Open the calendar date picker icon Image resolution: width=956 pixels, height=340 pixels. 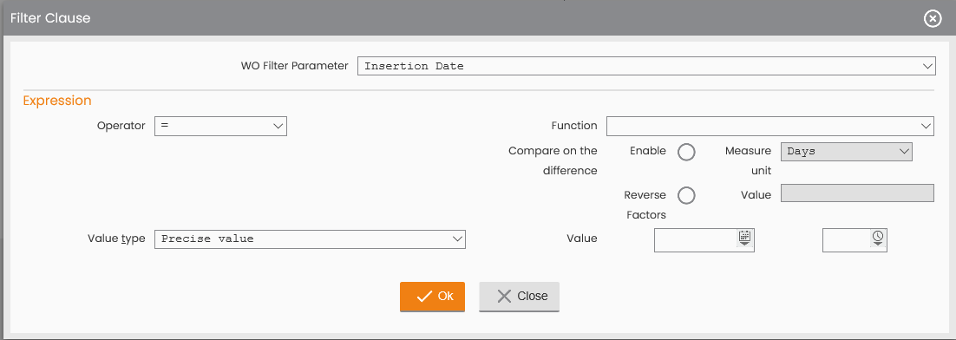pyautogui.click(x=744, y=238)
